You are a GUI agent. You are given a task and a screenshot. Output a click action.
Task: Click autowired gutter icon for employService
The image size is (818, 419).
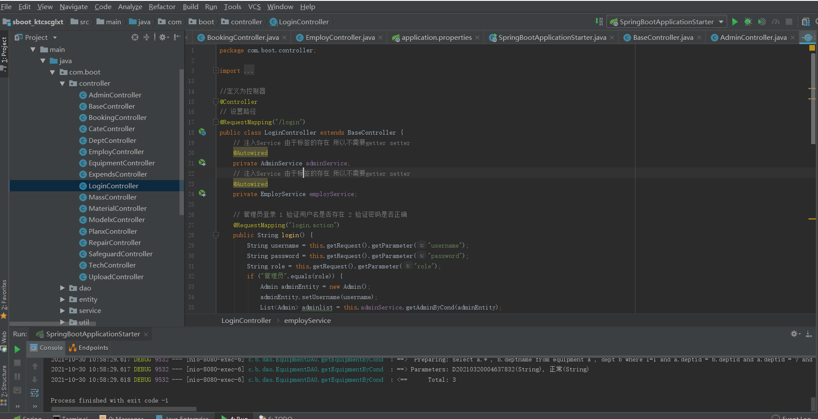point(202,193)
